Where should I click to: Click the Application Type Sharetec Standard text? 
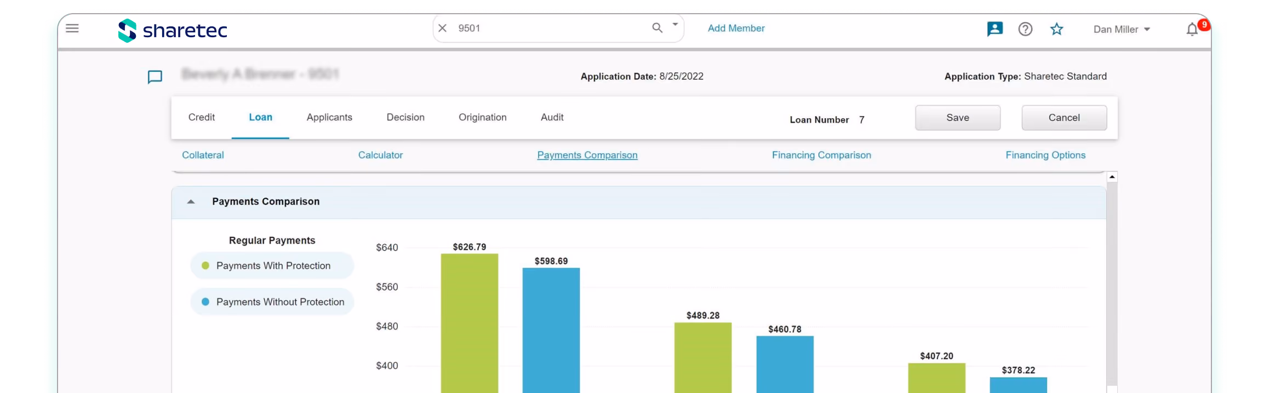tap(1025, 77)
